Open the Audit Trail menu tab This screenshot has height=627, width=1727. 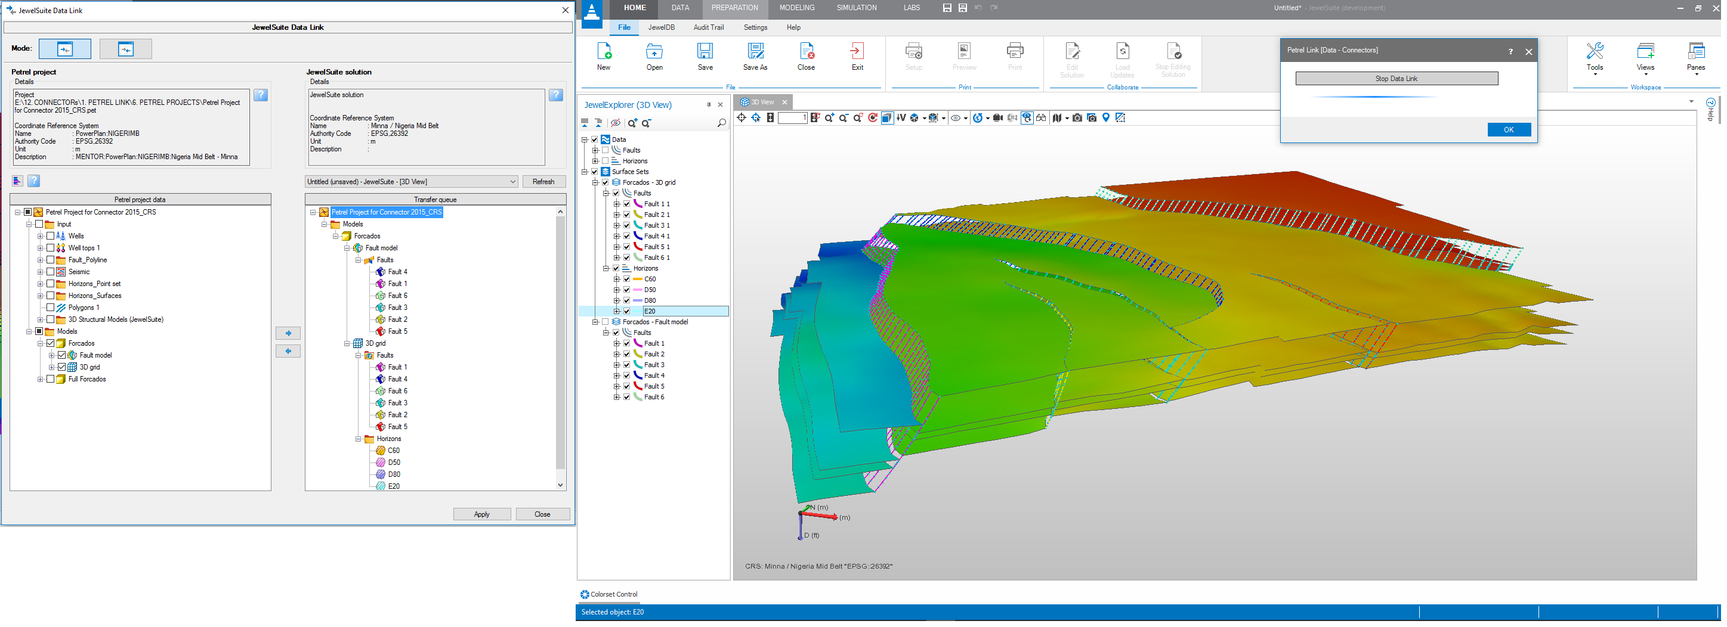pyautogui.click(x=708, y=27)
